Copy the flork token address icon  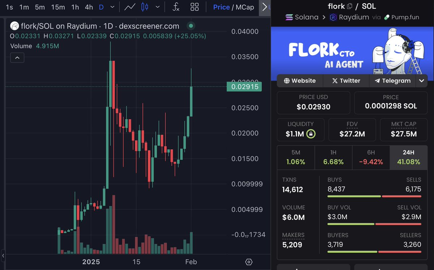(349, 6)
